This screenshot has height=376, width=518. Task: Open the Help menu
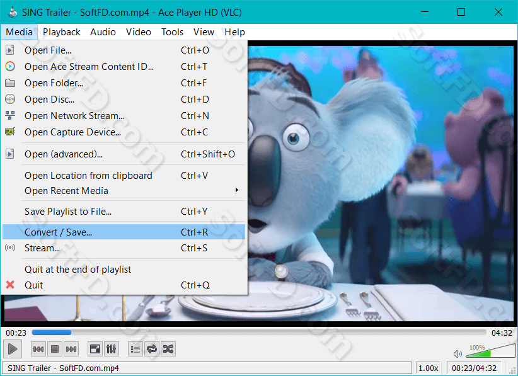(x=234, y=32)
